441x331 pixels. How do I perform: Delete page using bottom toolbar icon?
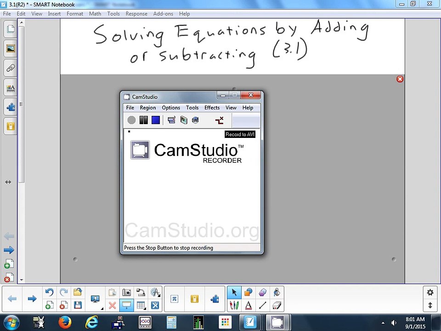click(63, 305)
